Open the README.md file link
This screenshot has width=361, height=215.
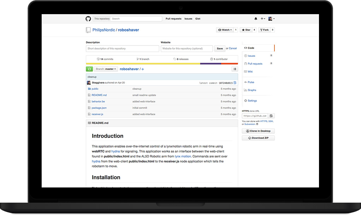[99, 95]
